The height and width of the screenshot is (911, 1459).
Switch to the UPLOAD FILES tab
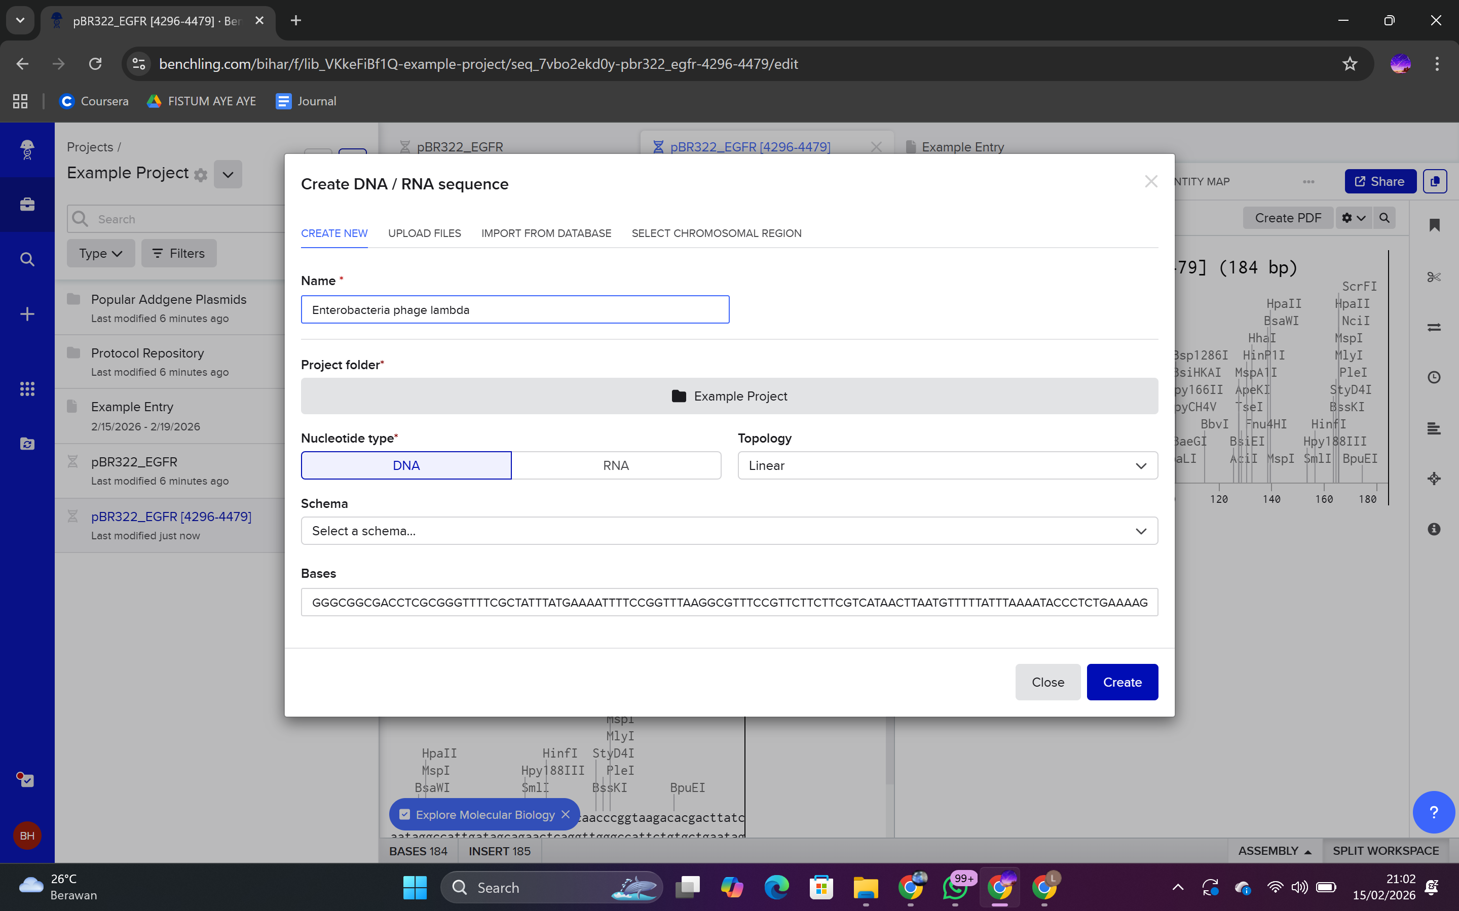tap(424, 233)
